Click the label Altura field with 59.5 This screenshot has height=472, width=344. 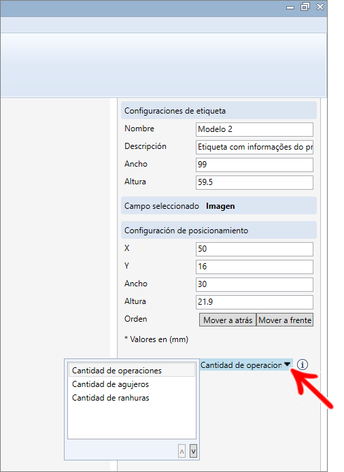tap(254, 182)
